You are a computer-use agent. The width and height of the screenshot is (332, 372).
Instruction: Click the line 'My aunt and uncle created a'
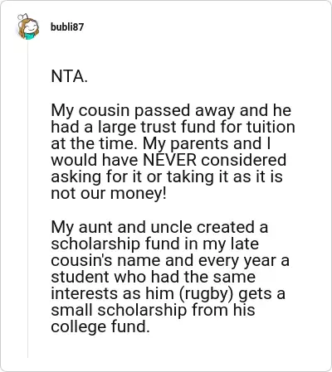pyautogui.click(x=159, y=227)
